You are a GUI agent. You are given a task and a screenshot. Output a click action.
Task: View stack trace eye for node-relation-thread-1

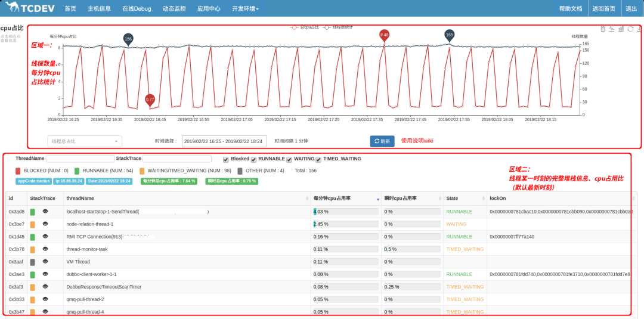(x=45, y=224)
